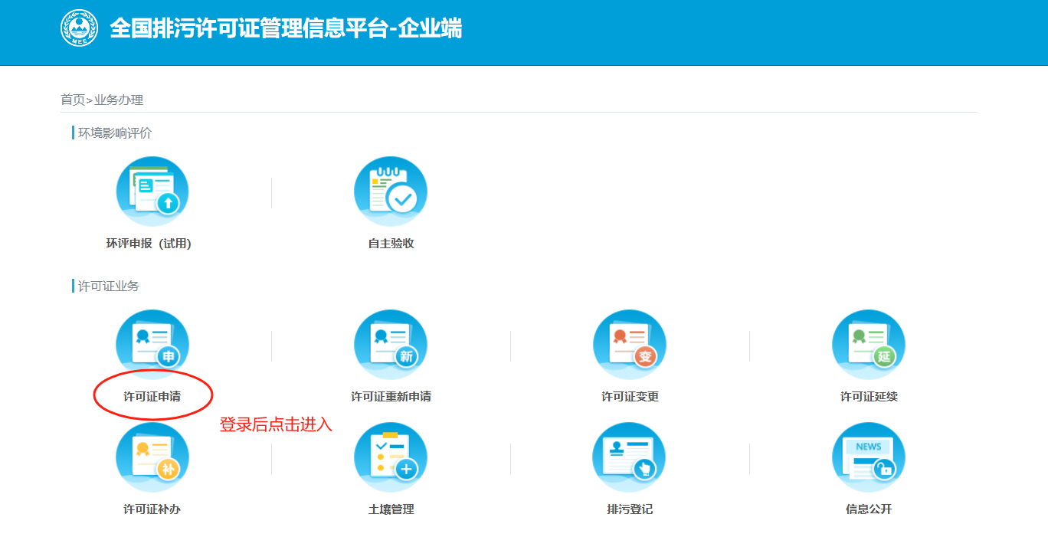Open the 信息公开 text label

869,509
